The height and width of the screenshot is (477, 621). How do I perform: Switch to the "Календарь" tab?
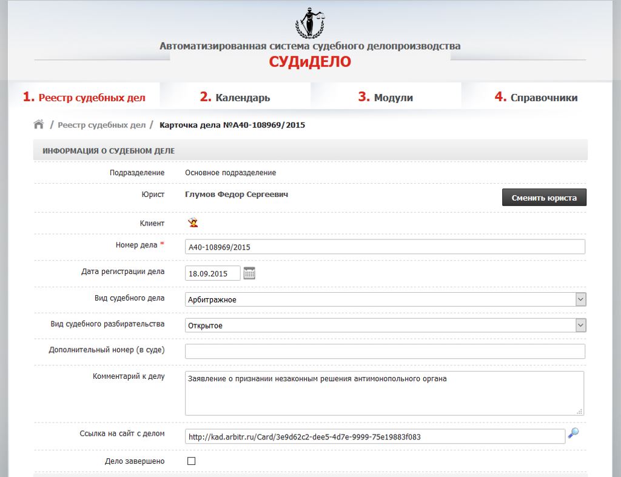tap(235, 97)
